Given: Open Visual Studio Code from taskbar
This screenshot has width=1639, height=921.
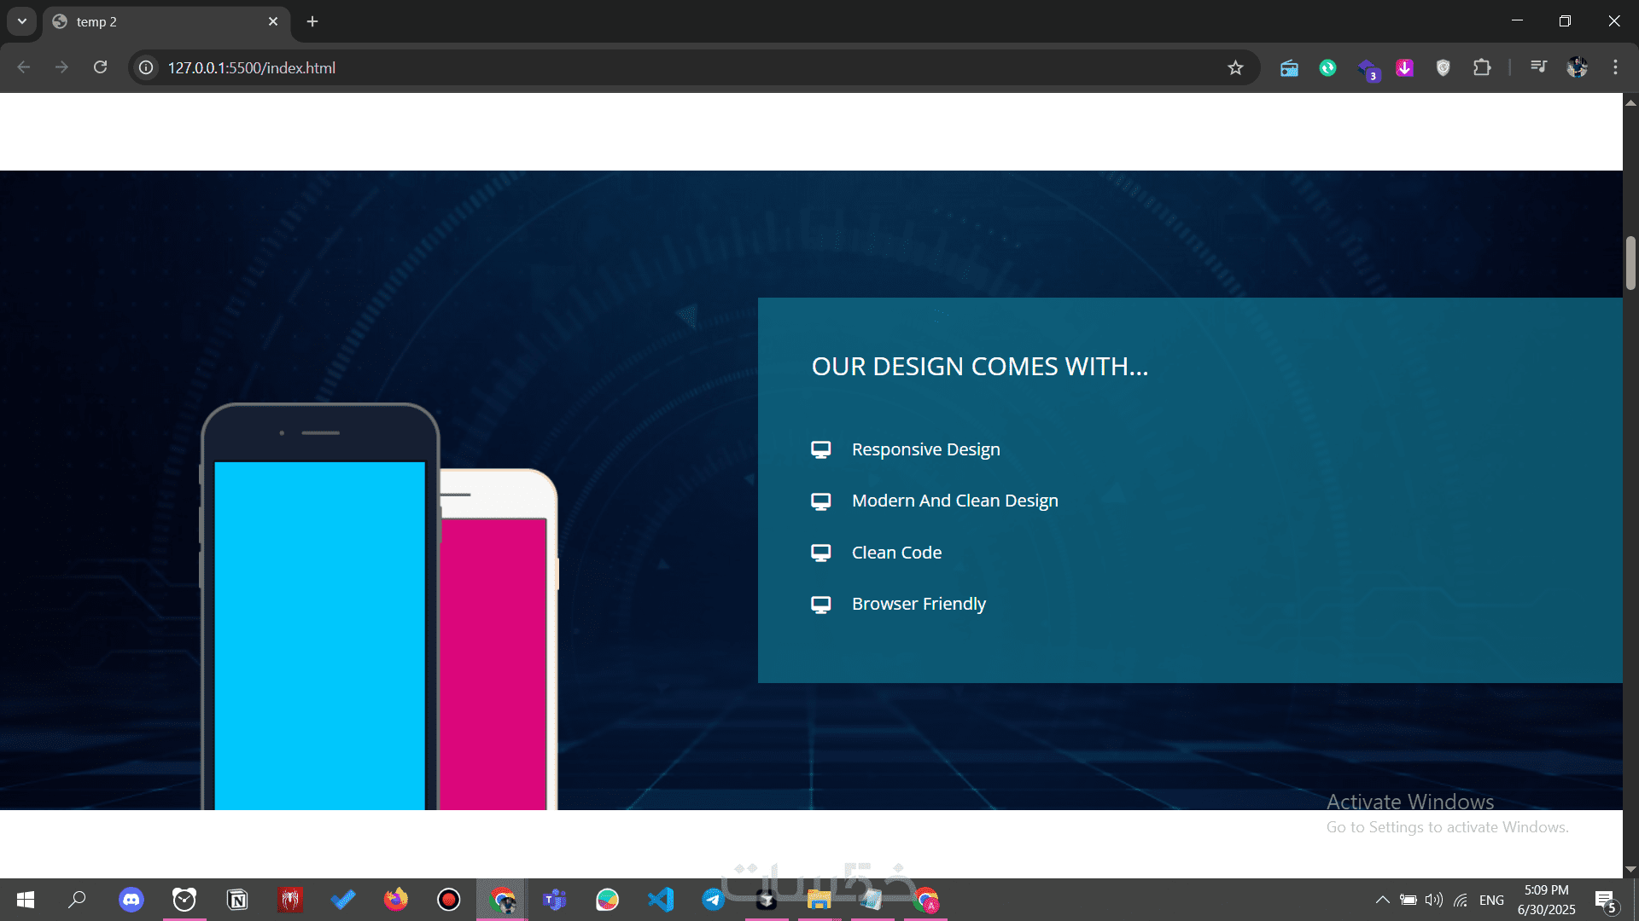Looking at the screenshot, I should click(661, 900).
